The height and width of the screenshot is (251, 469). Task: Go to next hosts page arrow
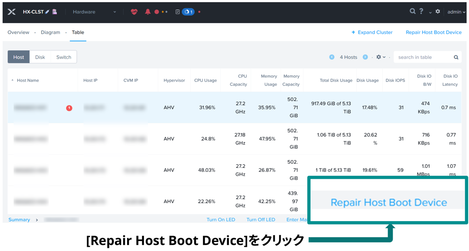(365, 57)
